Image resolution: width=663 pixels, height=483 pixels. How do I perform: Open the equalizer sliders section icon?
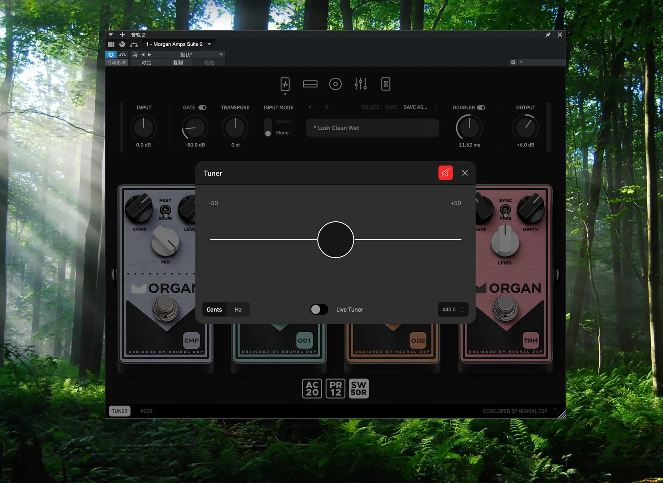click(x=361, y=84)
